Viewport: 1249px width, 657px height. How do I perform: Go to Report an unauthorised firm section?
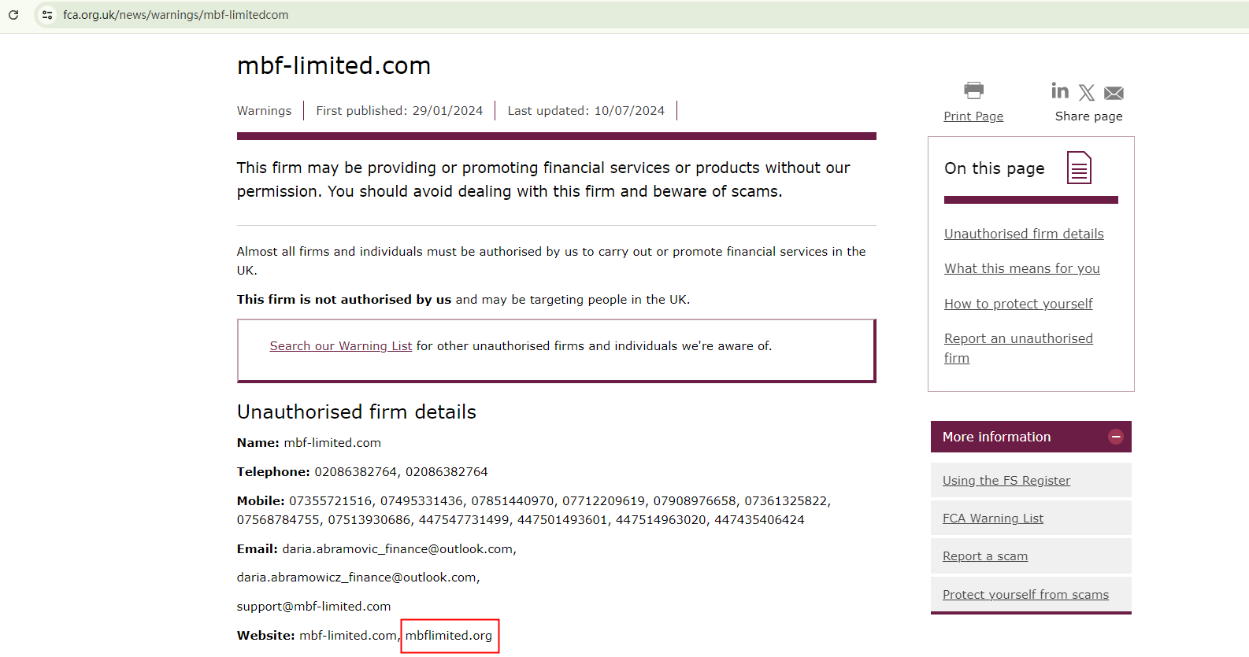[1018, 339]
